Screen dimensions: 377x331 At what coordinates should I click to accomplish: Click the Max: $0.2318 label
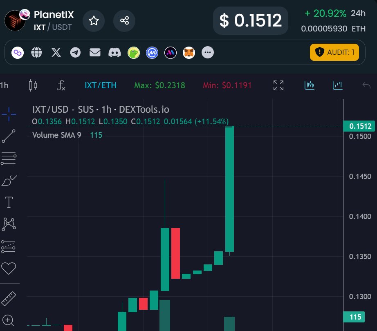[159, 85]
